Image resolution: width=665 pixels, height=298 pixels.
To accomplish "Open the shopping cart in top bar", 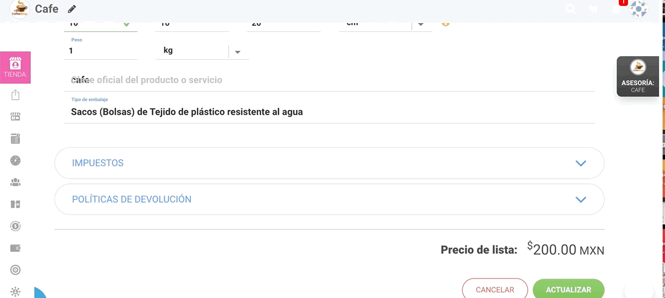I will (x=592, y=9).
